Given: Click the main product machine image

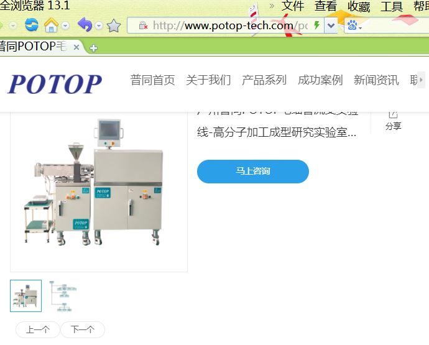Looking at the screenshot, I should (99, 191).
